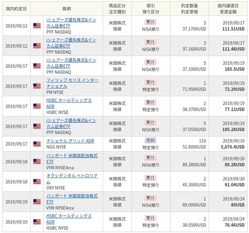
Task: Select the 72.29USD settlement amount
Action: tap(234, 89)
